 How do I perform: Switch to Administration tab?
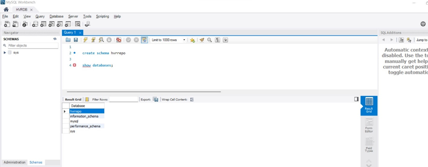coord(15,162)
